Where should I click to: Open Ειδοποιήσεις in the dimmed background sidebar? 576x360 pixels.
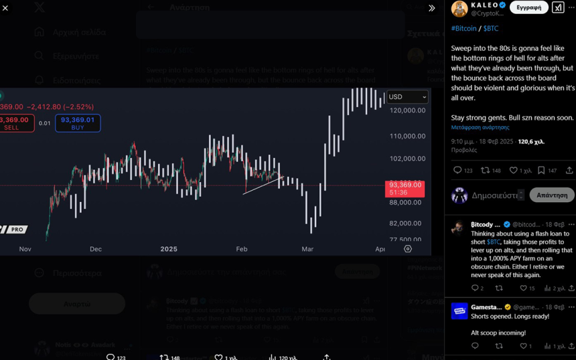click(x=68, y=80)
